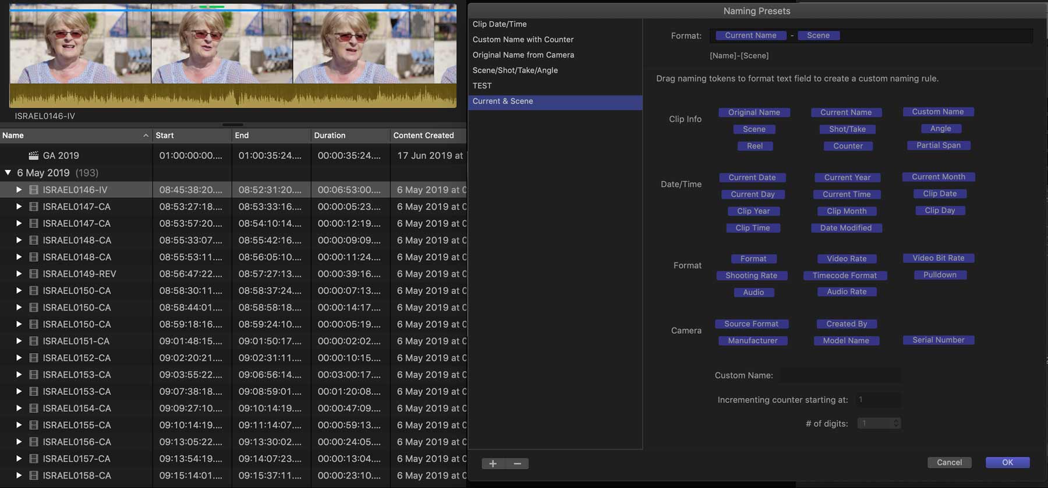Click the Clip Date naming token
This screenshot has height=488, width=1048.
point(940,194)
